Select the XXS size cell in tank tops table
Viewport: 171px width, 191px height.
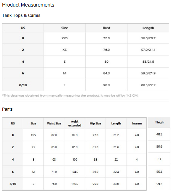coord(65,38)
